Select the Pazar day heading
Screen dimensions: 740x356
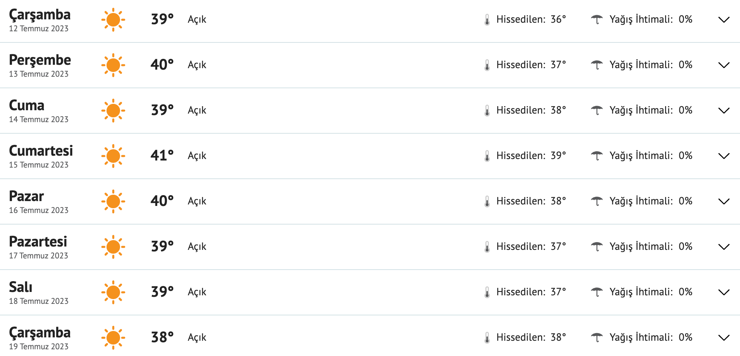[26, 196]
